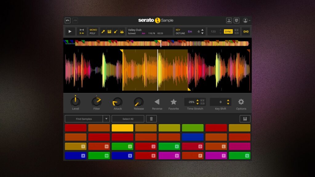Click the Reverse playback icon
This screenshot has width=315, height=177.
157,102
